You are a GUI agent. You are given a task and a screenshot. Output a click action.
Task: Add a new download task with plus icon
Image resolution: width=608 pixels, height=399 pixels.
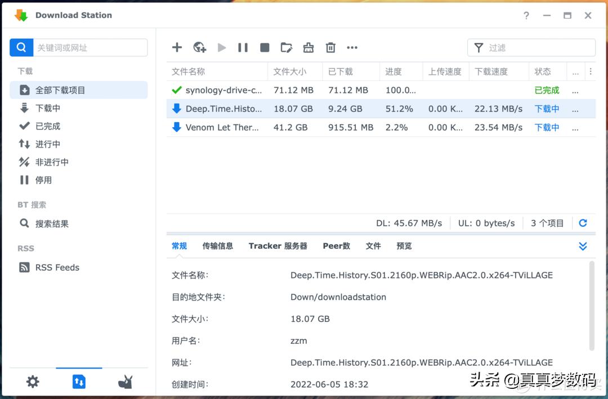[x=177, y=47]
